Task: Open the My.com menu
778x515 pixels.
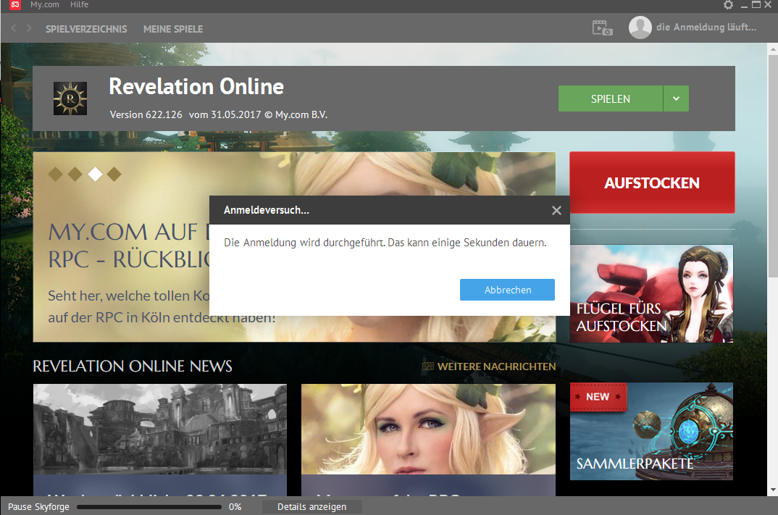Action: [x=45, y=4]
